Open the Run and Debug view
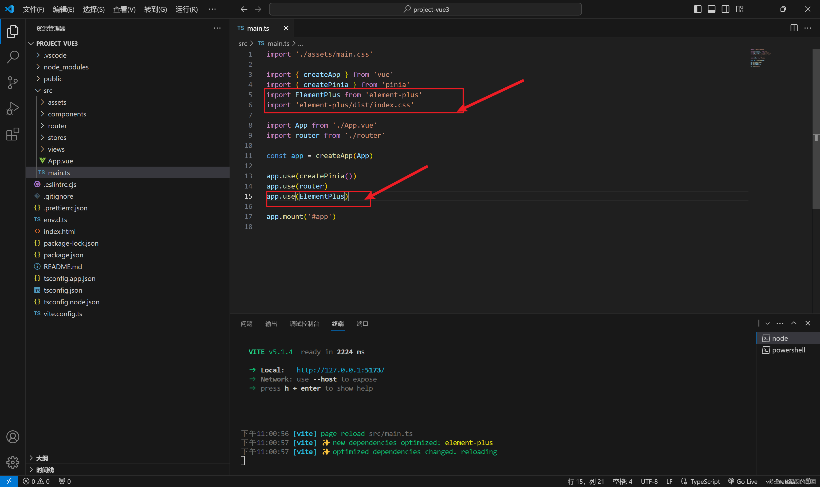 pos(13,108)
